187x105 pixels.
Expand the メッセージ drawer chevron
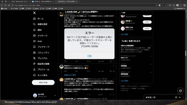pyautogui.click(x=180, y=97)
